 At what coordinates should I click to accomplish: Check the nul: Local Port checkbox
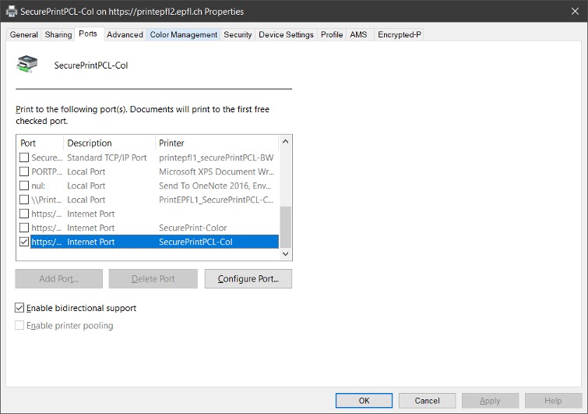click(23, 186)
